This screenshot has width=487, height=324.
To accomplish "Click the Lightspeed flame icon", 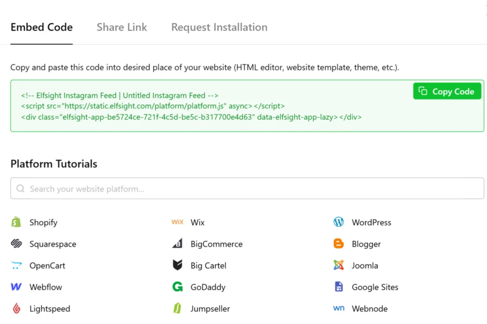I will (16, 309).
